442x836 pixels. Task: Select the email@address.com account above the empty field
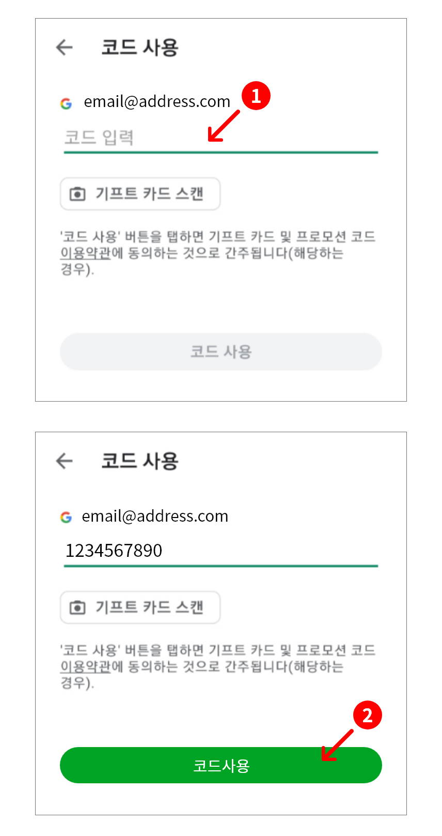coord(157,102)
